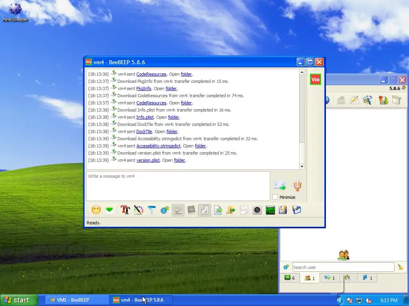Toggle the spell-check ABC checkmark button
Screen dimensions: 409x306
coord(178,210)
